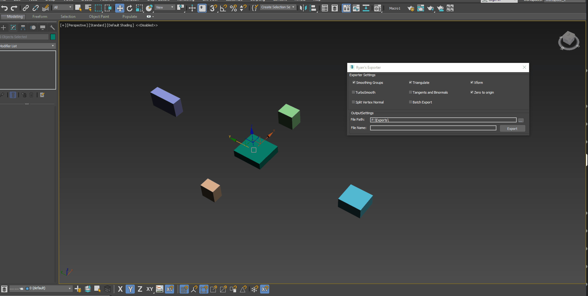Click the Undo icon
This screenshot has width=588, height=296.
pos(4,8)
